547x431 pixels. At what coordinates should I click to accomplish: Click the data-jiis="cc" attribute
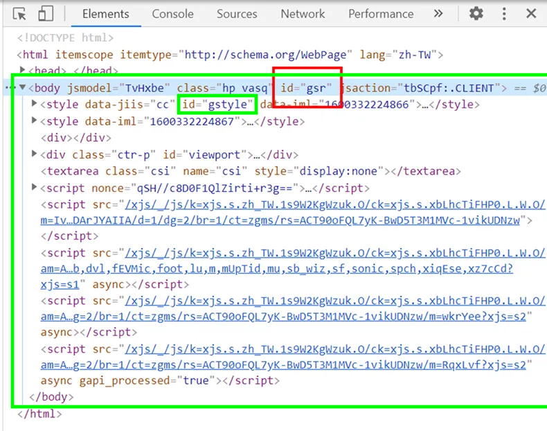tap(129, 105)
